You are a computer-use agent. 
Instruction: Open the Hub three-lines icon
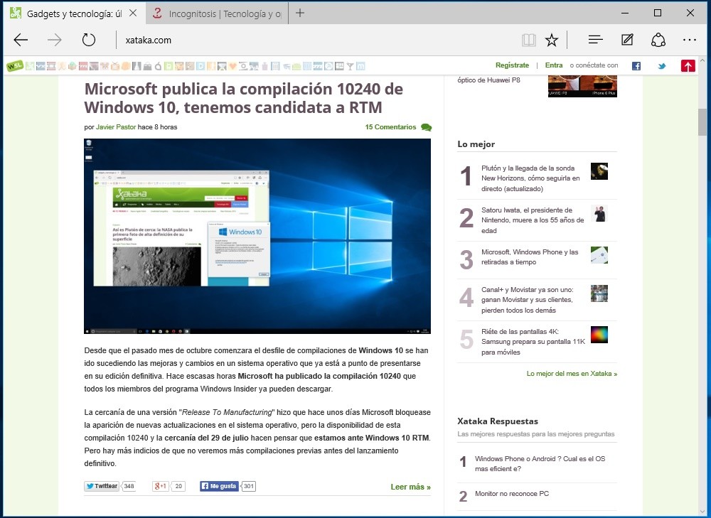point(595,40)
